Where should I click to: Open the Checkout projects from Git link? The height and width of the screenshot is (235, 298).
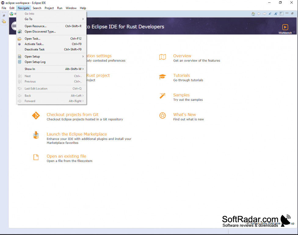click(x=72, y=115)
